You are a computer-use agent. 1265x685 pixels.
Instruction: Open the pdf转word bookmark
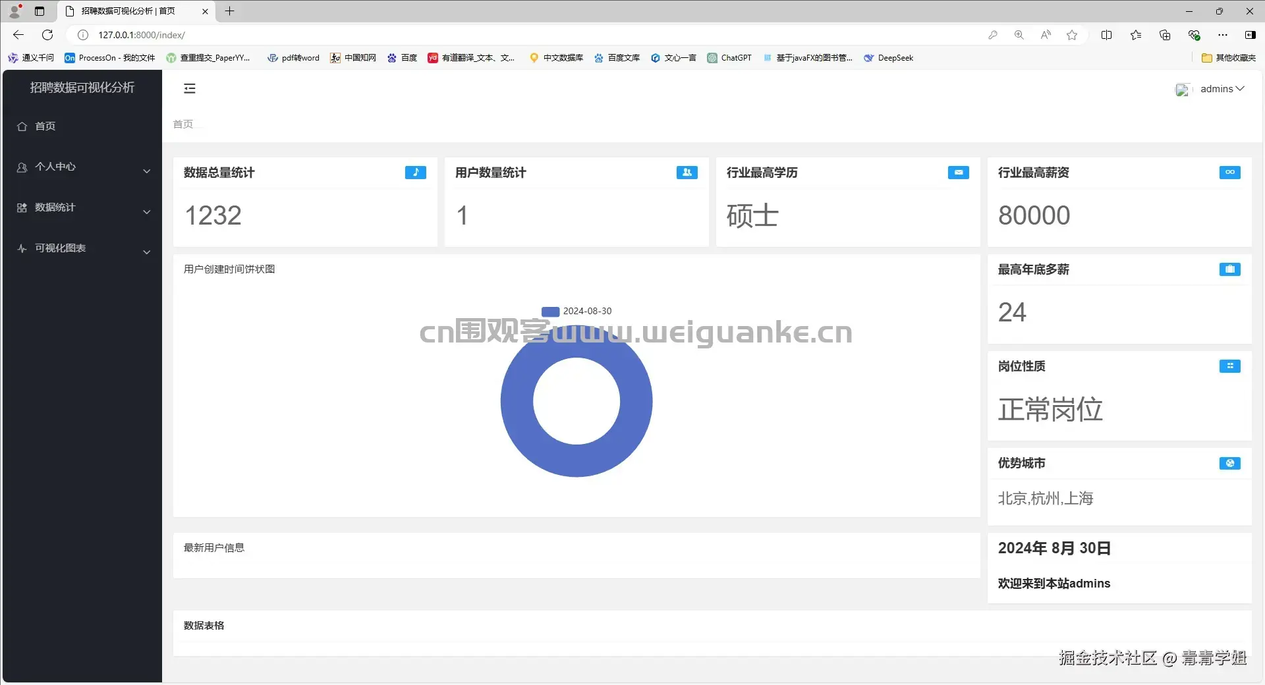pyautogui.click(x=293, y=58)
